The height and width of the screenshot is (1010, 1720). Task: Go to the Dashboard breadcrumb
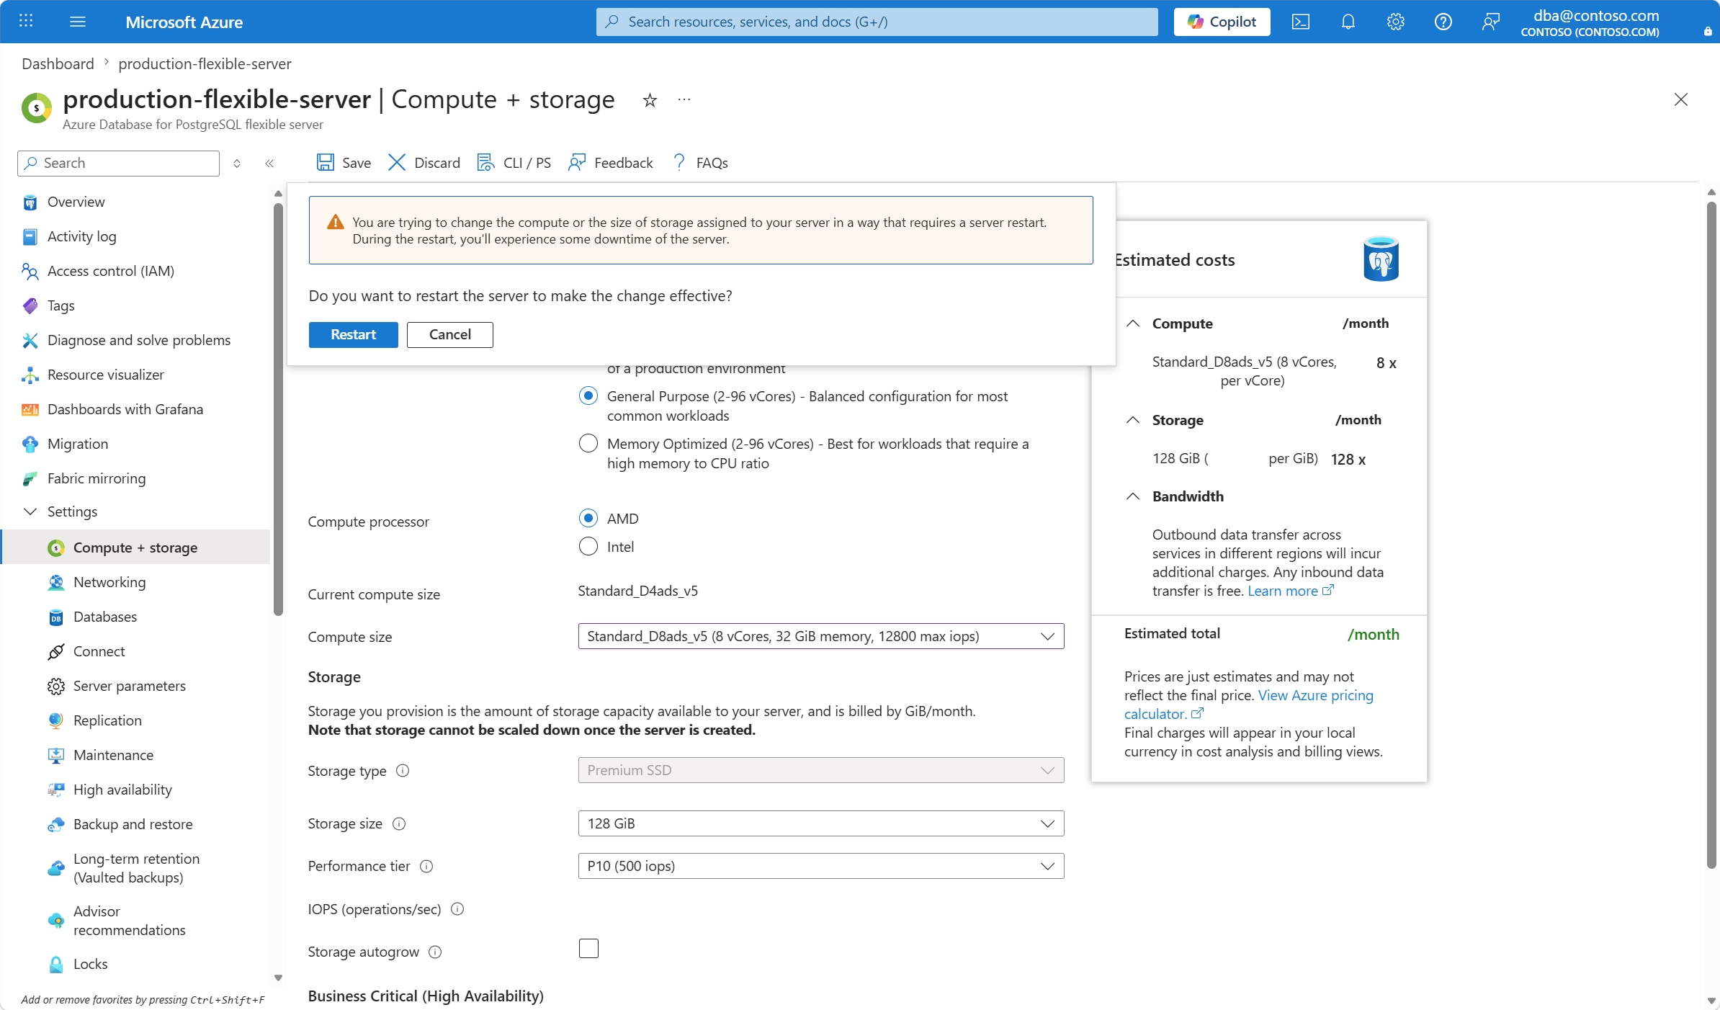tap(58, 63)
